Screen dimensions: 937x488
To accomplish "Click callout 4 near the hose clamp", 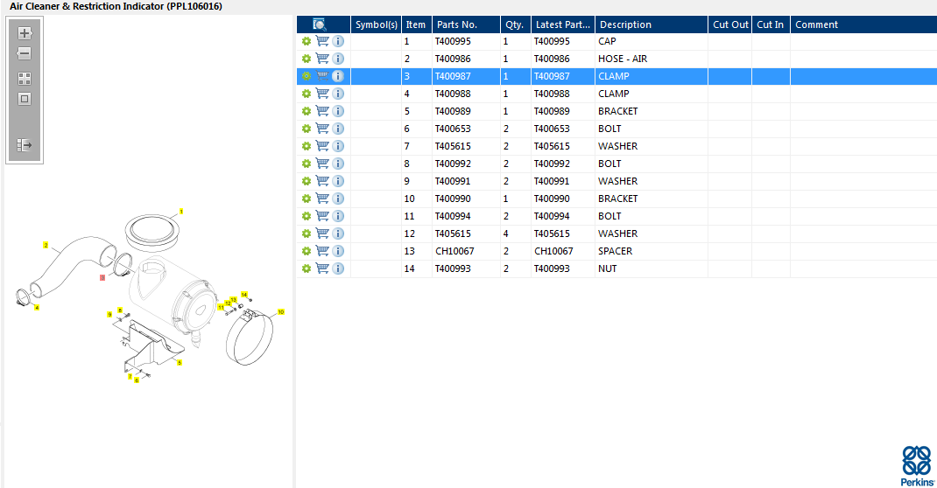I will click(37, 308).
